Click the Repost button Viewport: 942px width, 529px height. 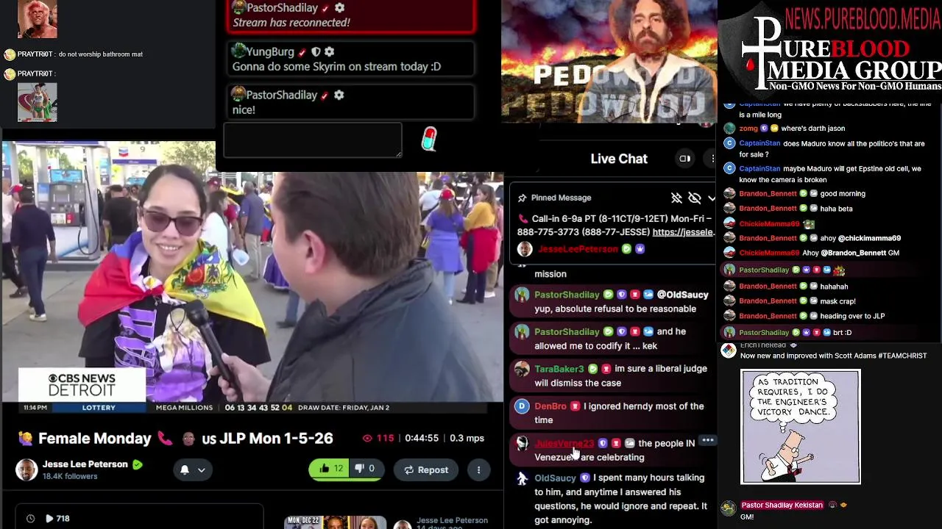[426, 469]
